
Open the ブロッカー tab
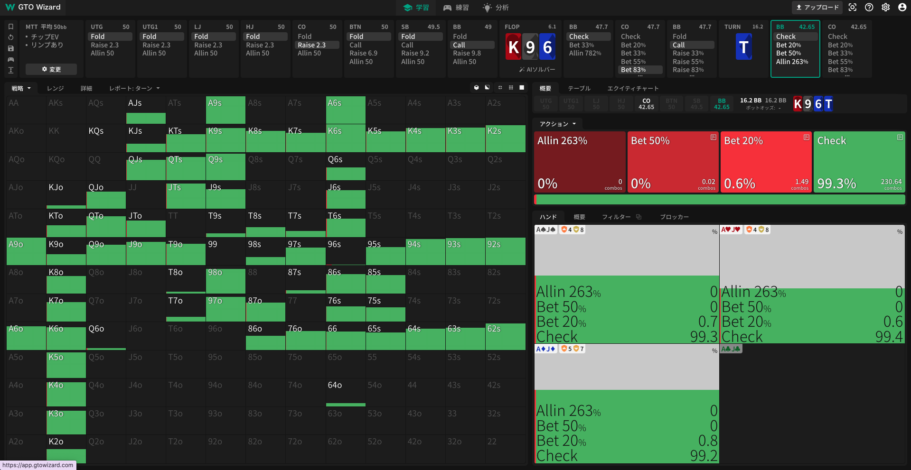(674, 217)
